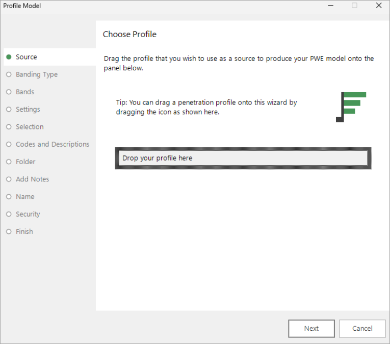Close the Profile Model window
The height and width of the screenshot is (344, 390).
[x=378, y=6]
